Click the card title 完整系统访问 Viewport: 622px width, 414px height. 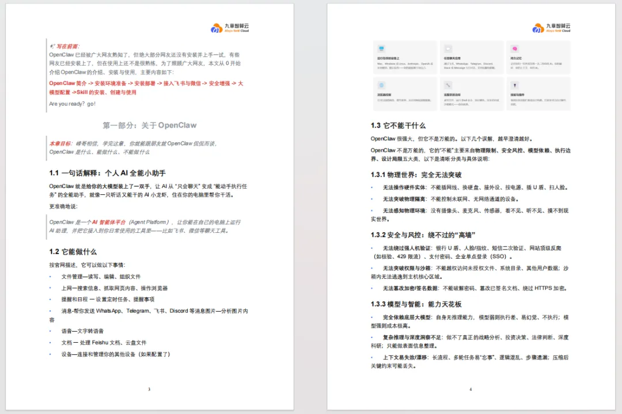pos(452,95)
